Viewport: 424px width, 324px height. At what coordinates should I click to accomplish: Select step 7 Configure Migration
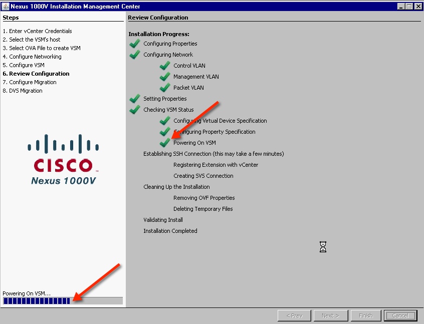[30, 82]
